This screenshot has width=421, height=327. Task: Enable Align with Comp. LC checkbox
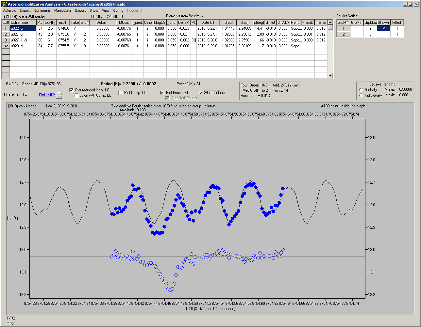point(77,95)
